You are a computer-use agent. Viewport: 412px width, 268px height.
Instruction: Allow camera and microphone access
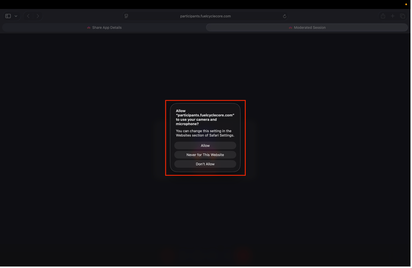pos(205,145)
